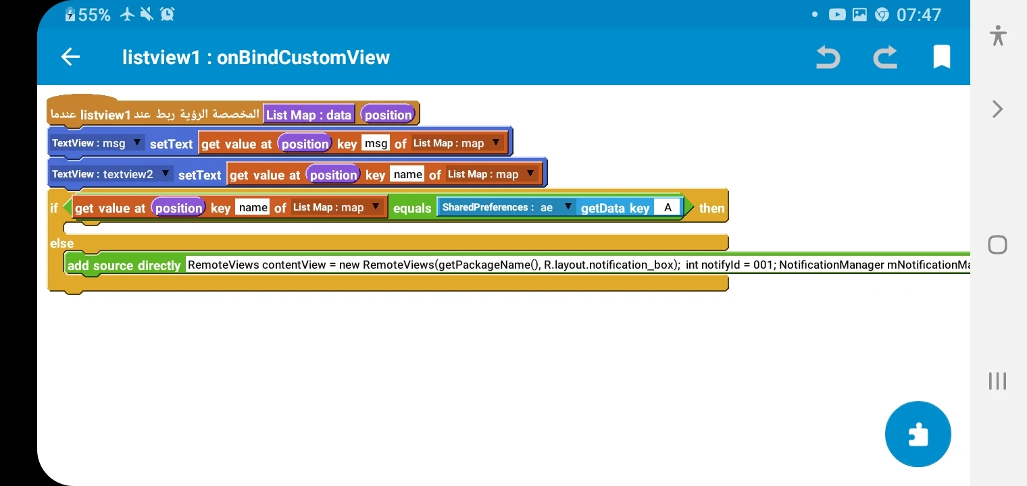Tap the muted sound status icon
Image resolution: width=1027 pixels, height=486 pixels.
coord(147,14)
